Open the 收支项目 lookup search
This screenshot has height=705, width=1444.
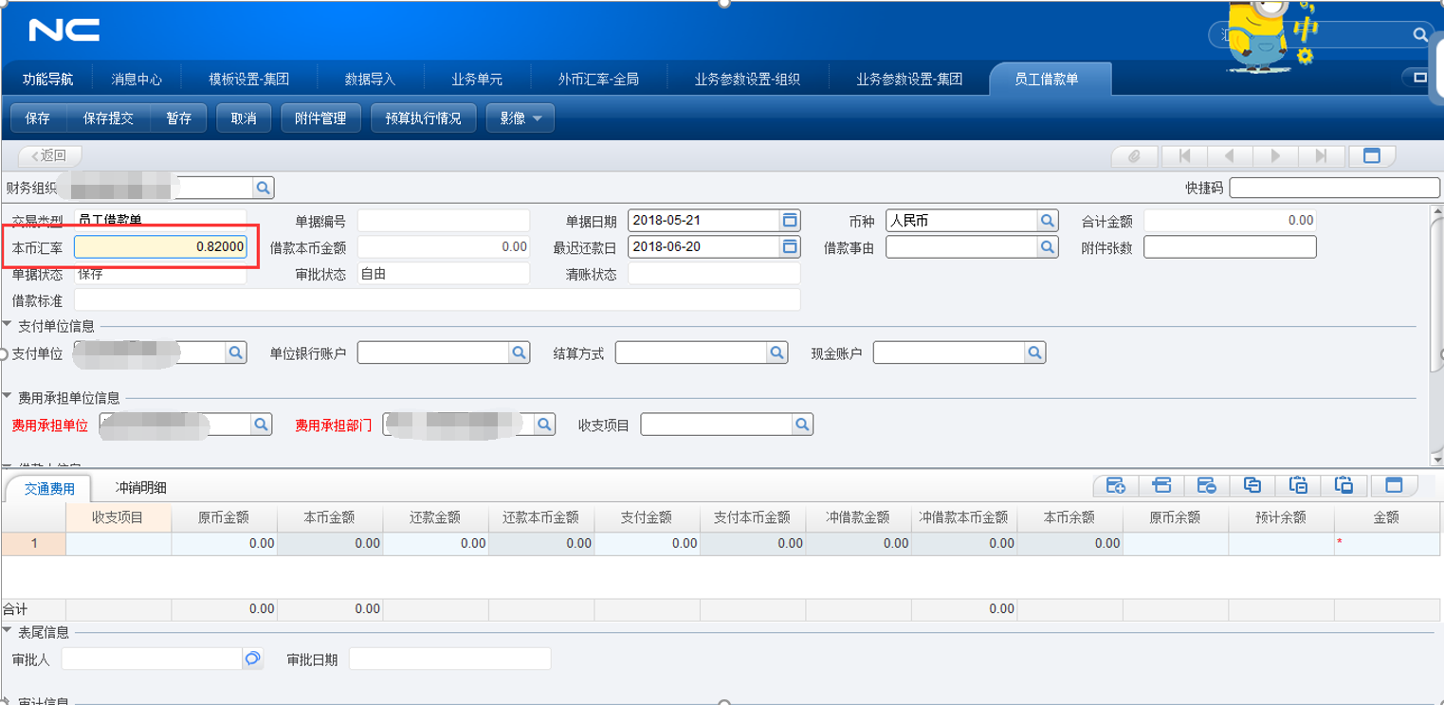802,425
